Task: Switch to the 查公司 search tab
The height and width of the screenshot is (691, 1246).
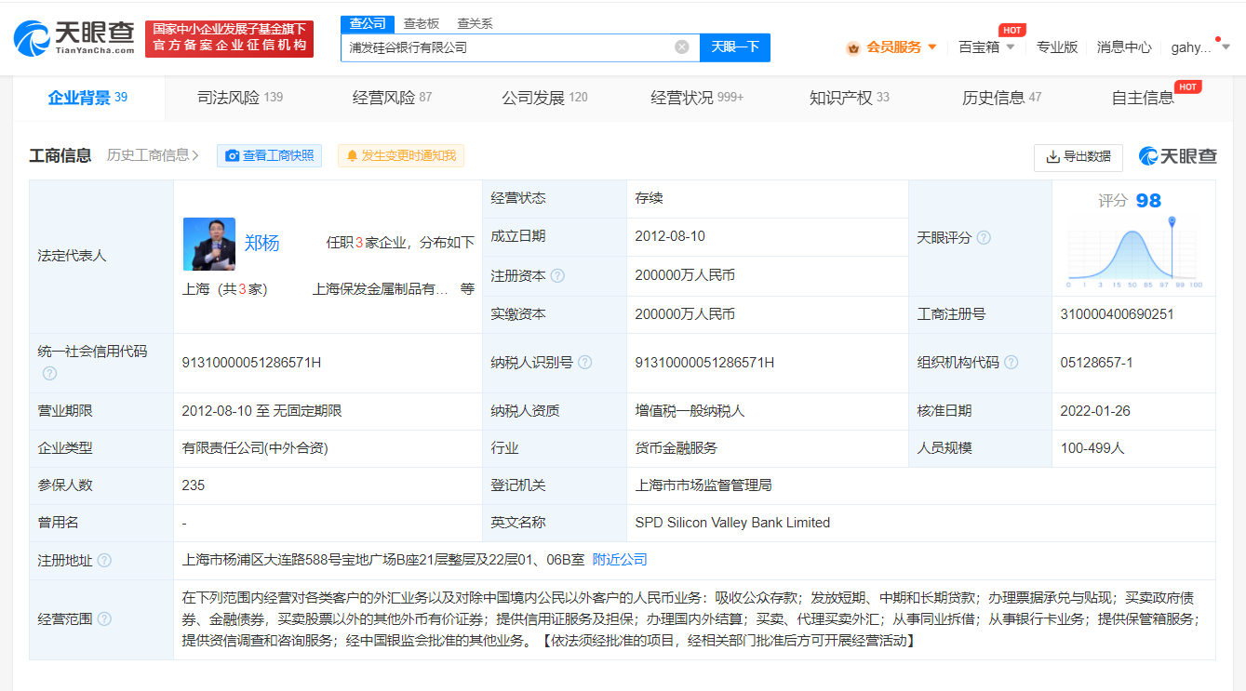Action: (x=367, y=23)
